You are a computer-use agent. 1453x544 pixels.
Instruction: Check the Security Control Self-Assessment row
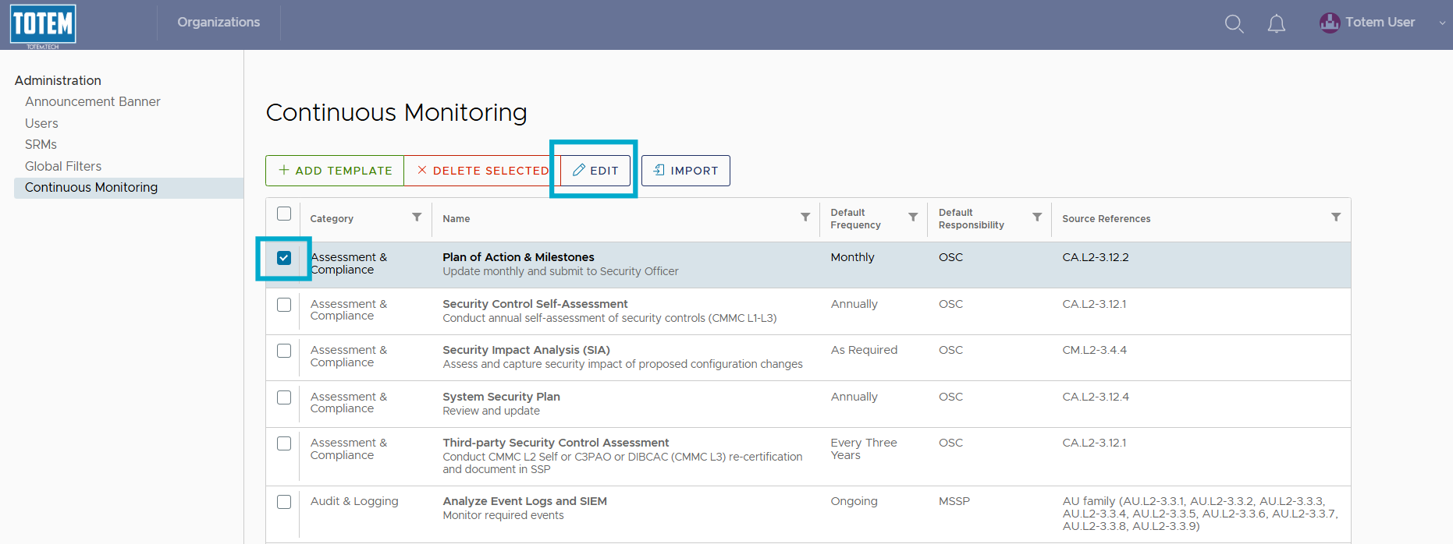pos(284,305)
